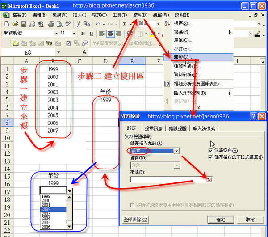Click the Undo dropdown arrow
This screenshot has height=237, width=268.
104,24
